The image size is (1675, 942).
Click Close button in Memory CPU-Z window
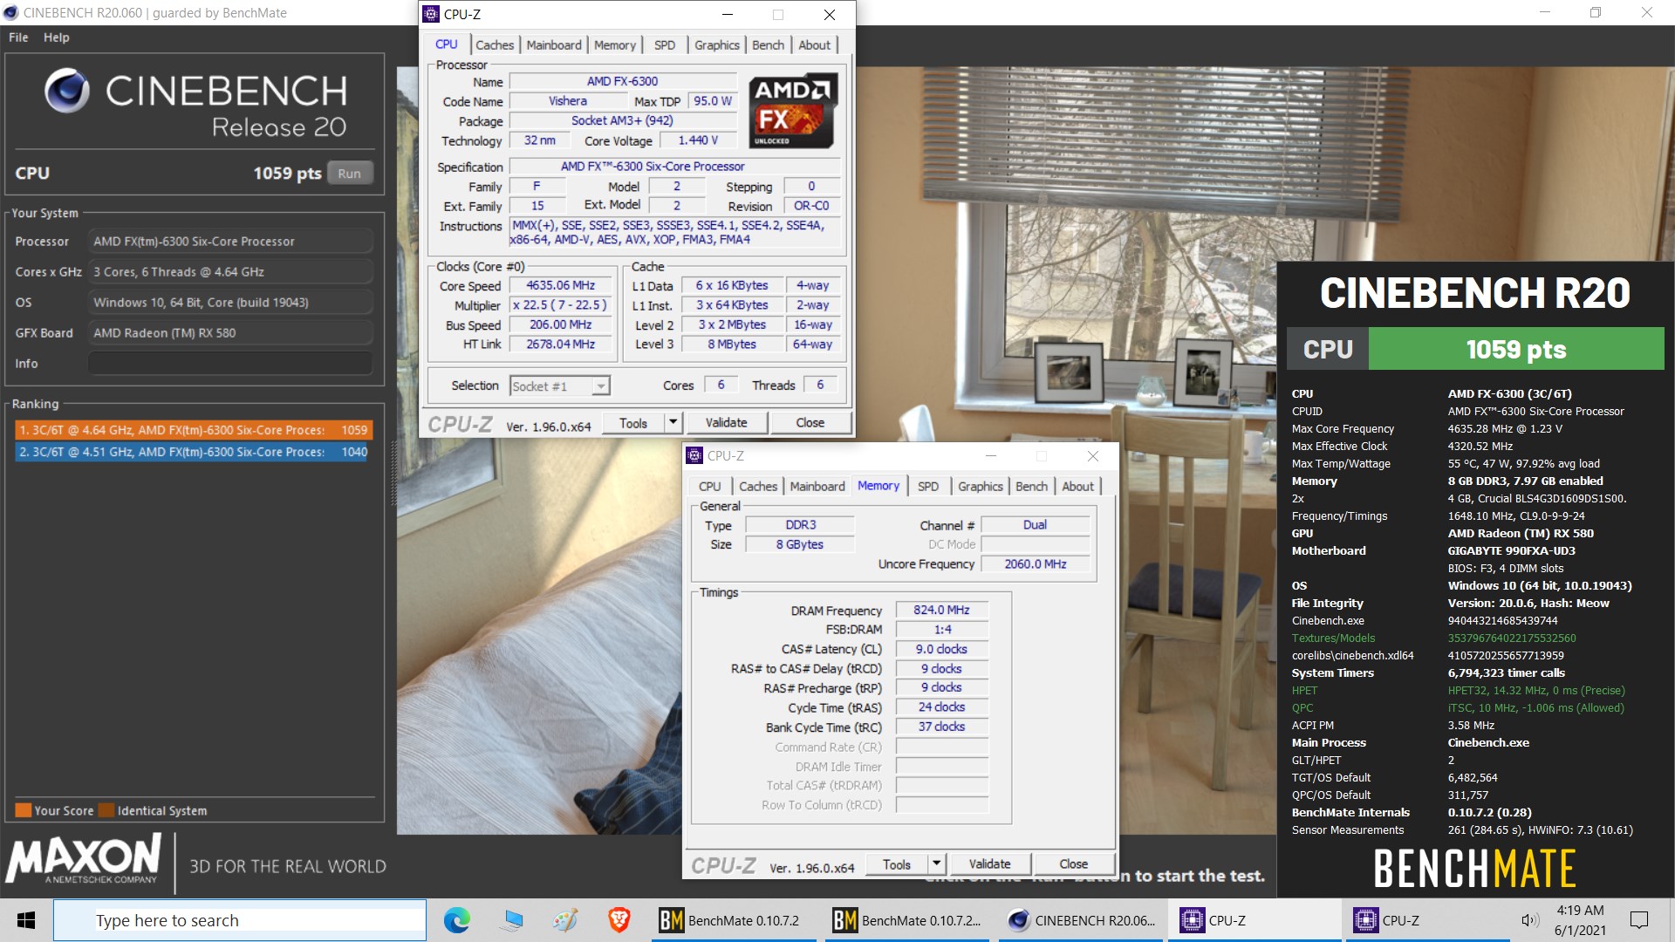tap(1073, 864)
